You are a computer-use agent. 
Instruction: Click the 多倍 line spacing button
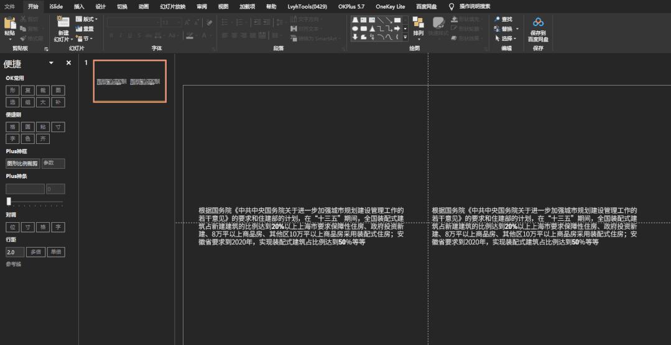35,253
